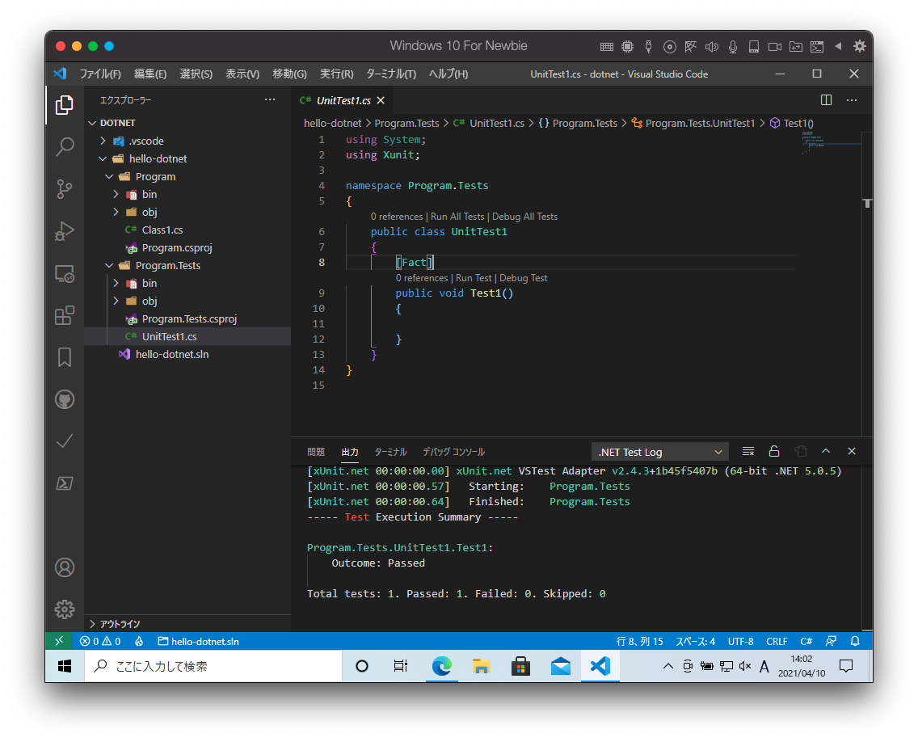918x742 pixels.
Task: Click the Run All Tests code lens
Action: pyautogui.click(x=457, y=217)
